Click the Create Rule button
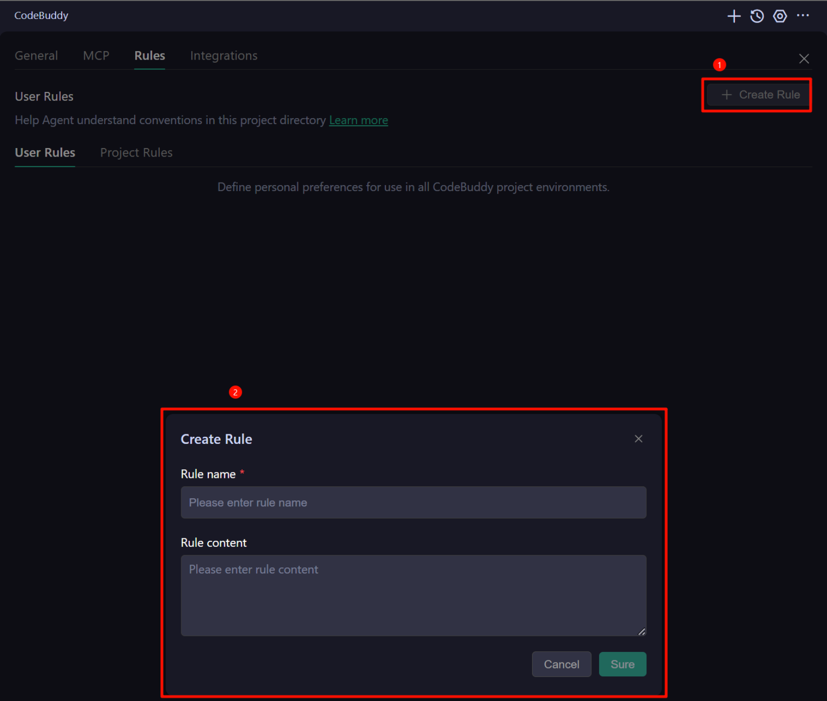 tap(759, 95)
